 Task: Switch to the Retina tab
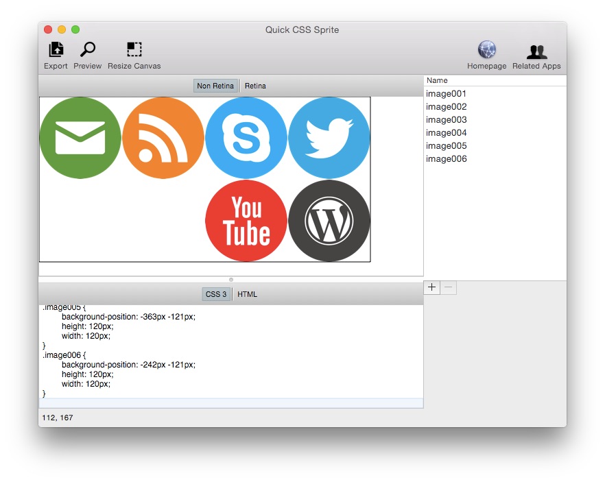coord(255,86)
